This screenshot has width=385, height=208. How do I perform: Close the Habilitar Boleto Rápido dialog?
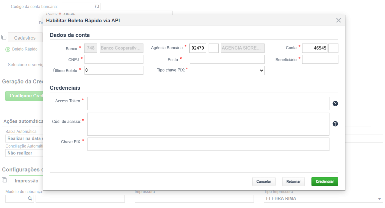pos(339,20)
